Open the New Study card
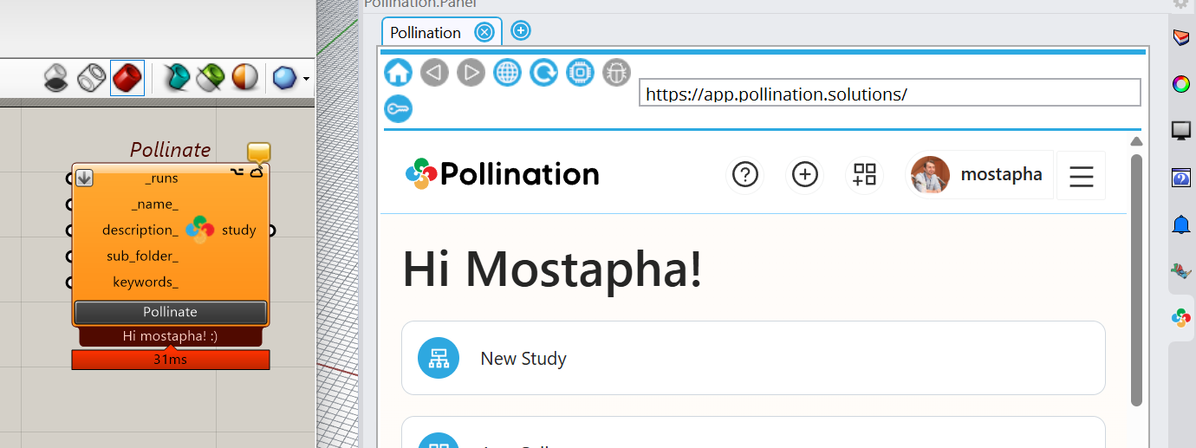 [752, 359]
